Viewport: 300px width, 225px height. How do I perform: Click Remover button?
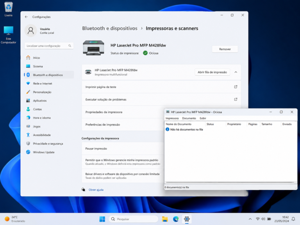click(225, 49)
